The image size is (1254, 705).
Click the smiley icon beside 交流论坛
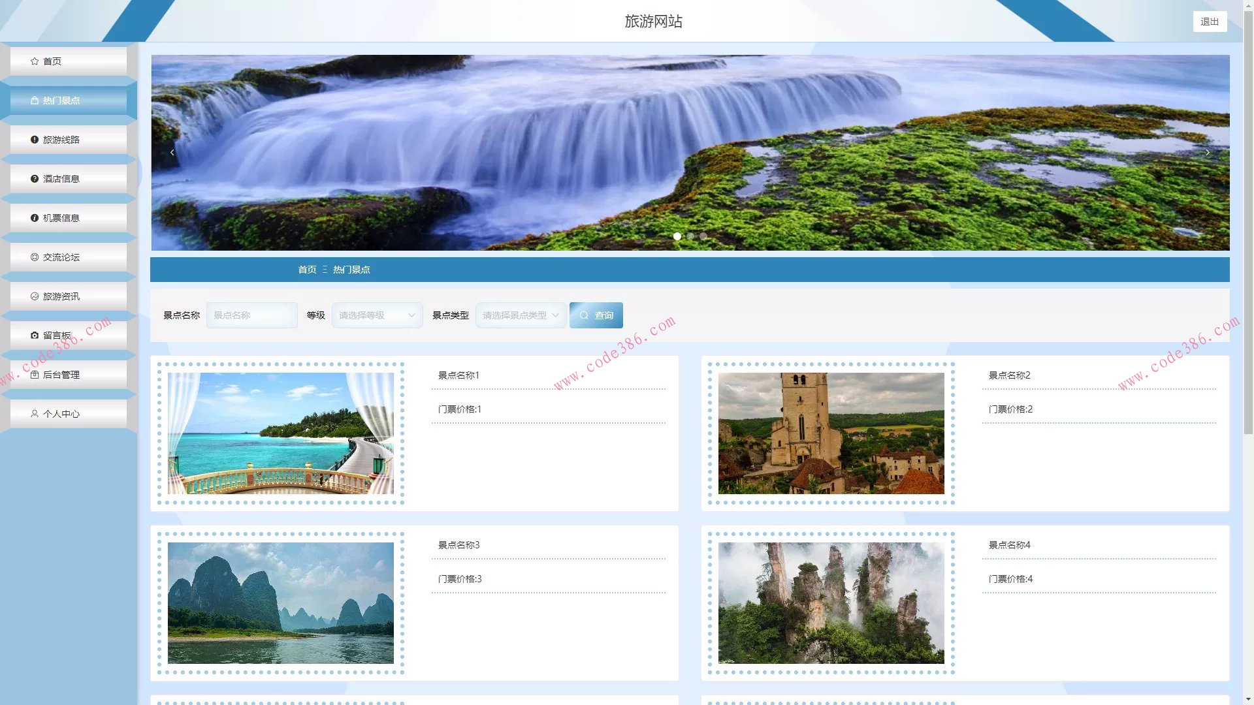pyautogui.click(x=35, y=257)
